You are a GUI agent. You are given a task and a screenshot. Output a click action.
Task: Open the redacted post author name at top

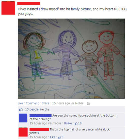pyautogui.click(x=29, y=4)
